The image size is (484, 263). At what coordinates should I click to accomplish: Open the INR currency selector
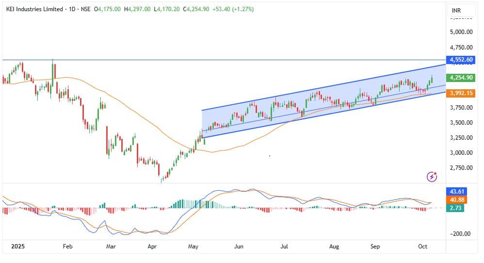456,10
